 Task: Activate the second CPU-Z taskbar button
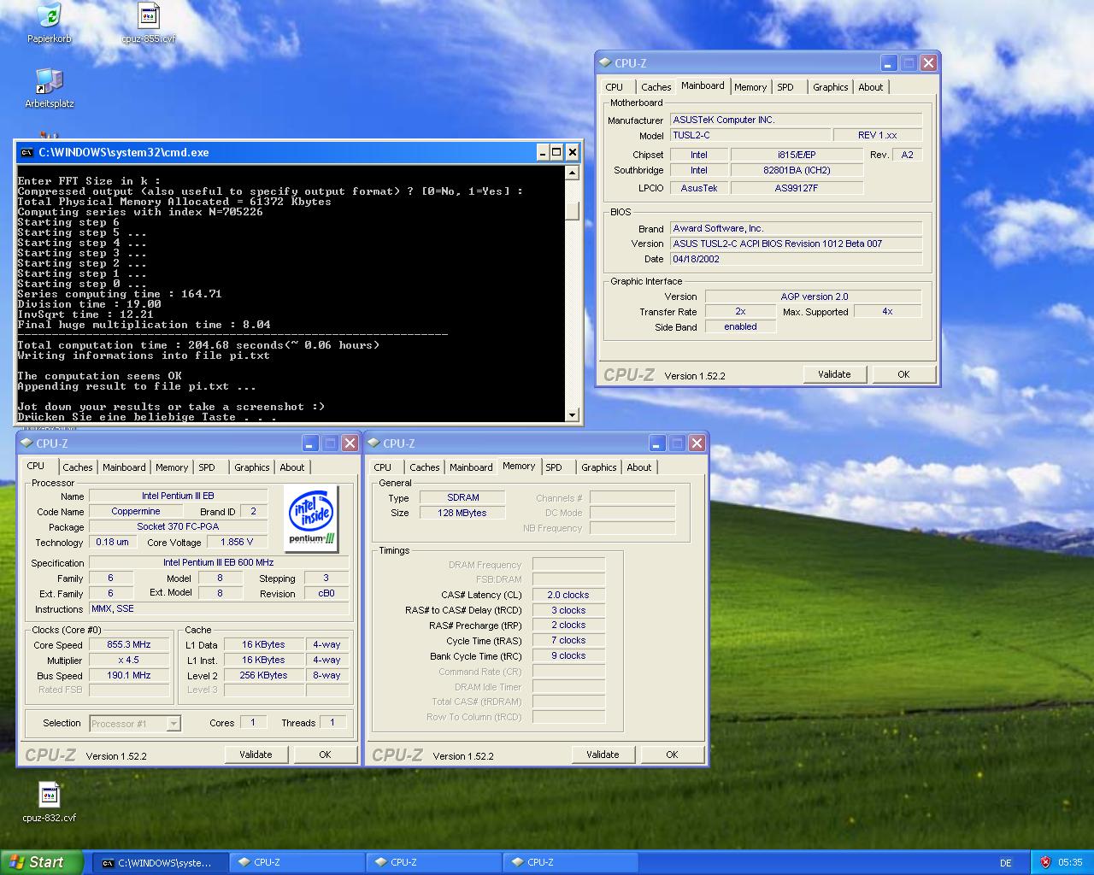433,862
